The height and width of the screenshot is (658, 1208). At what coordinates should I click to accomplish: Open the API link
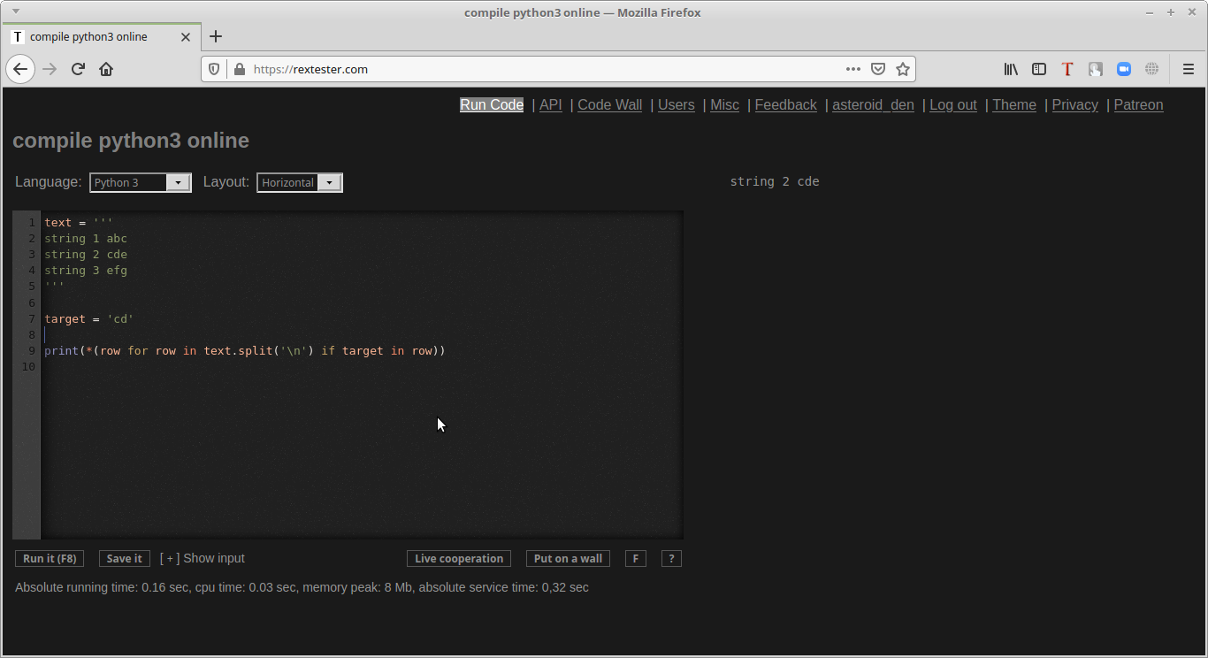(x=551, y=104)
